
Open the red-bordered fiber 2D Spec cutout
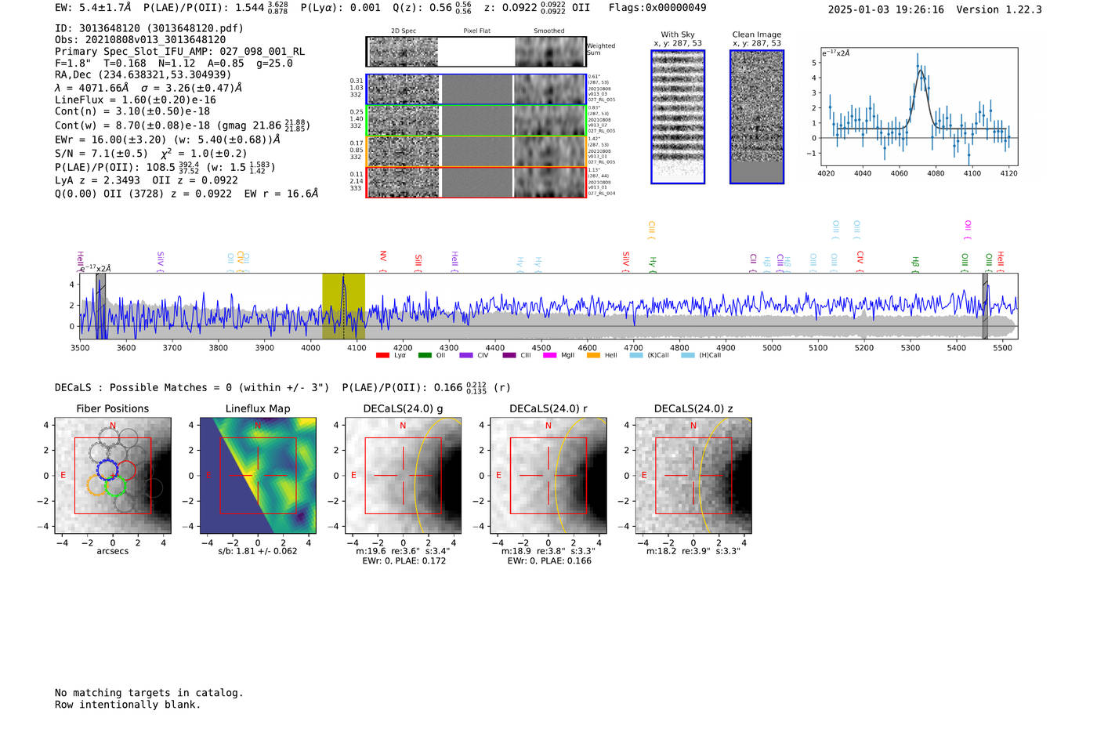404,183
